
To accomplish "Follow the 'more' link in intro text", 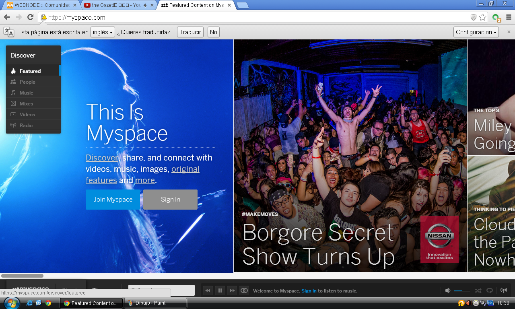I will coord(145,180).
